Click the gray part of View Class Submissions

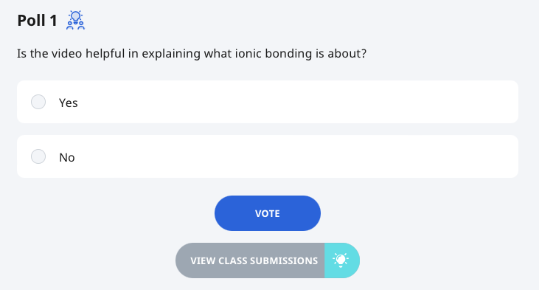250,260
